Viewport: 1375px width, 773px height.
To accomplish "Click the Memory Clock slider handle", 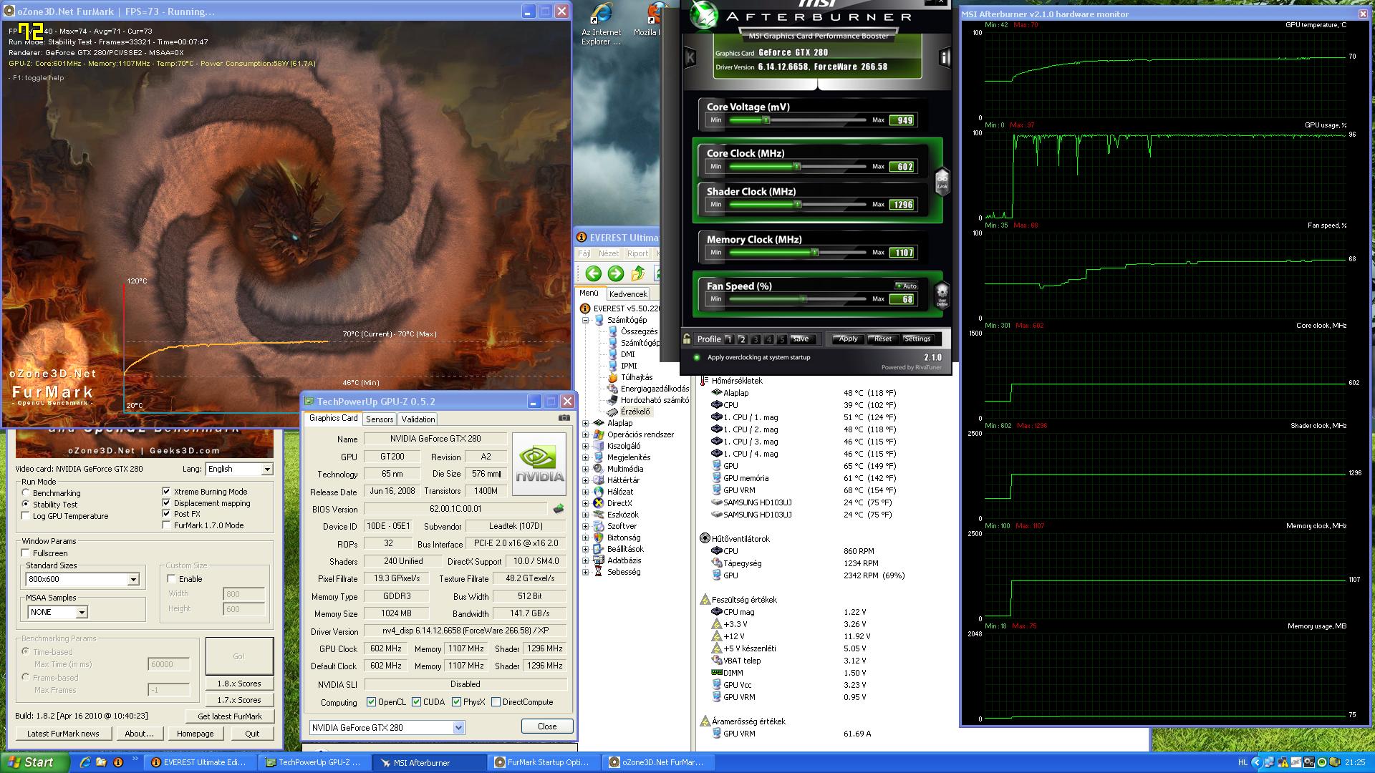I will click(x=814, y=253).
